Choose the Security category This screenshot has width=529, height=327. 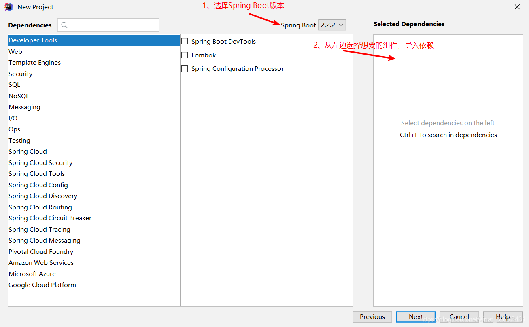tap(94, 74)
